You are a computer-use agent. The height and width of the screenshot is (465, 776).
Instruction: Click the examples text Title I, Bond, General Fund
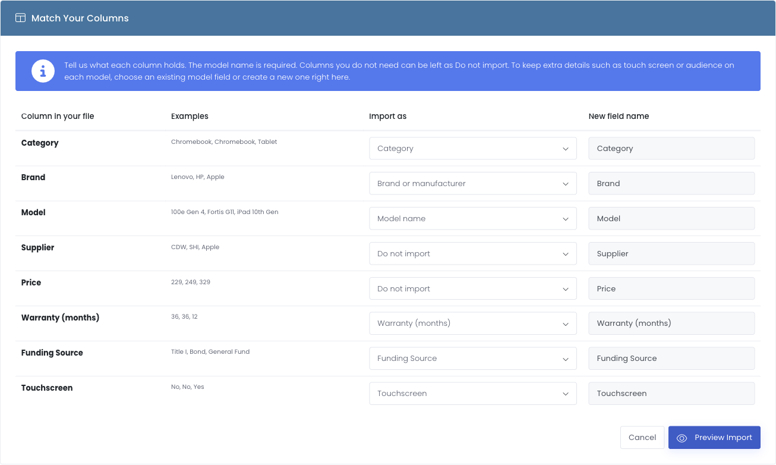tap(210, 352)
